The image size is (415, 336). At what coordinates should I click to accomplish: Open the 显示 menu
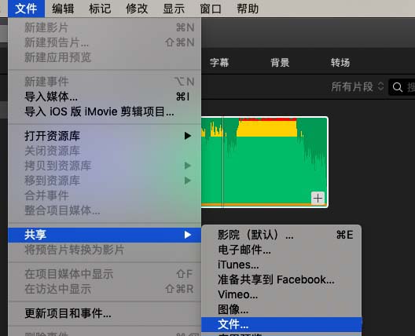click(174, 9)
